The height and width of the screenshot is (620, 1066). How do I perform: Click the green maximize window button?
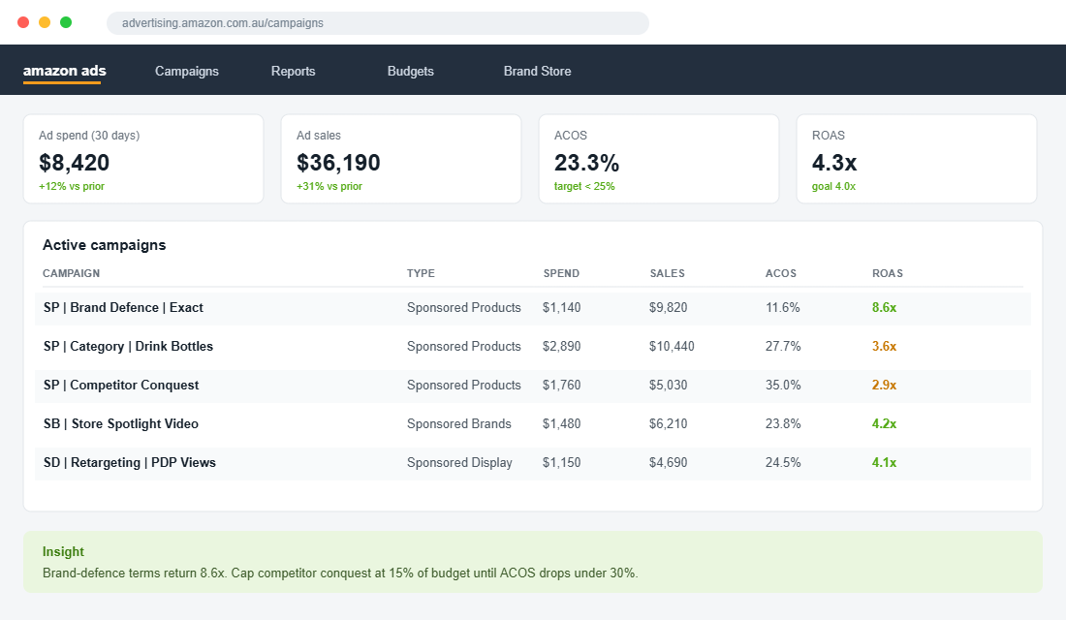(66, 22)
